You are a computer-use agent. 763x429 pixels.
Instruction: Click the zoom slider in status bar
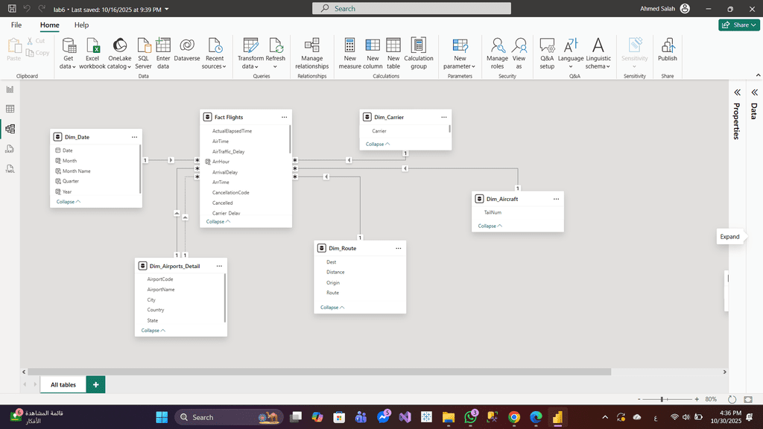pyautogui.click(x=662, y=400)
